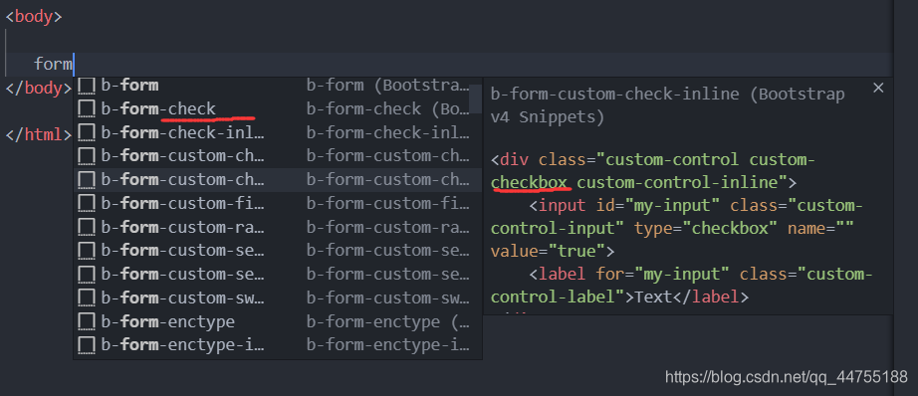This screenshot has height=396, width=918.
Task: Click the snippet icon beside b-form-enctype
Action: 87,322
